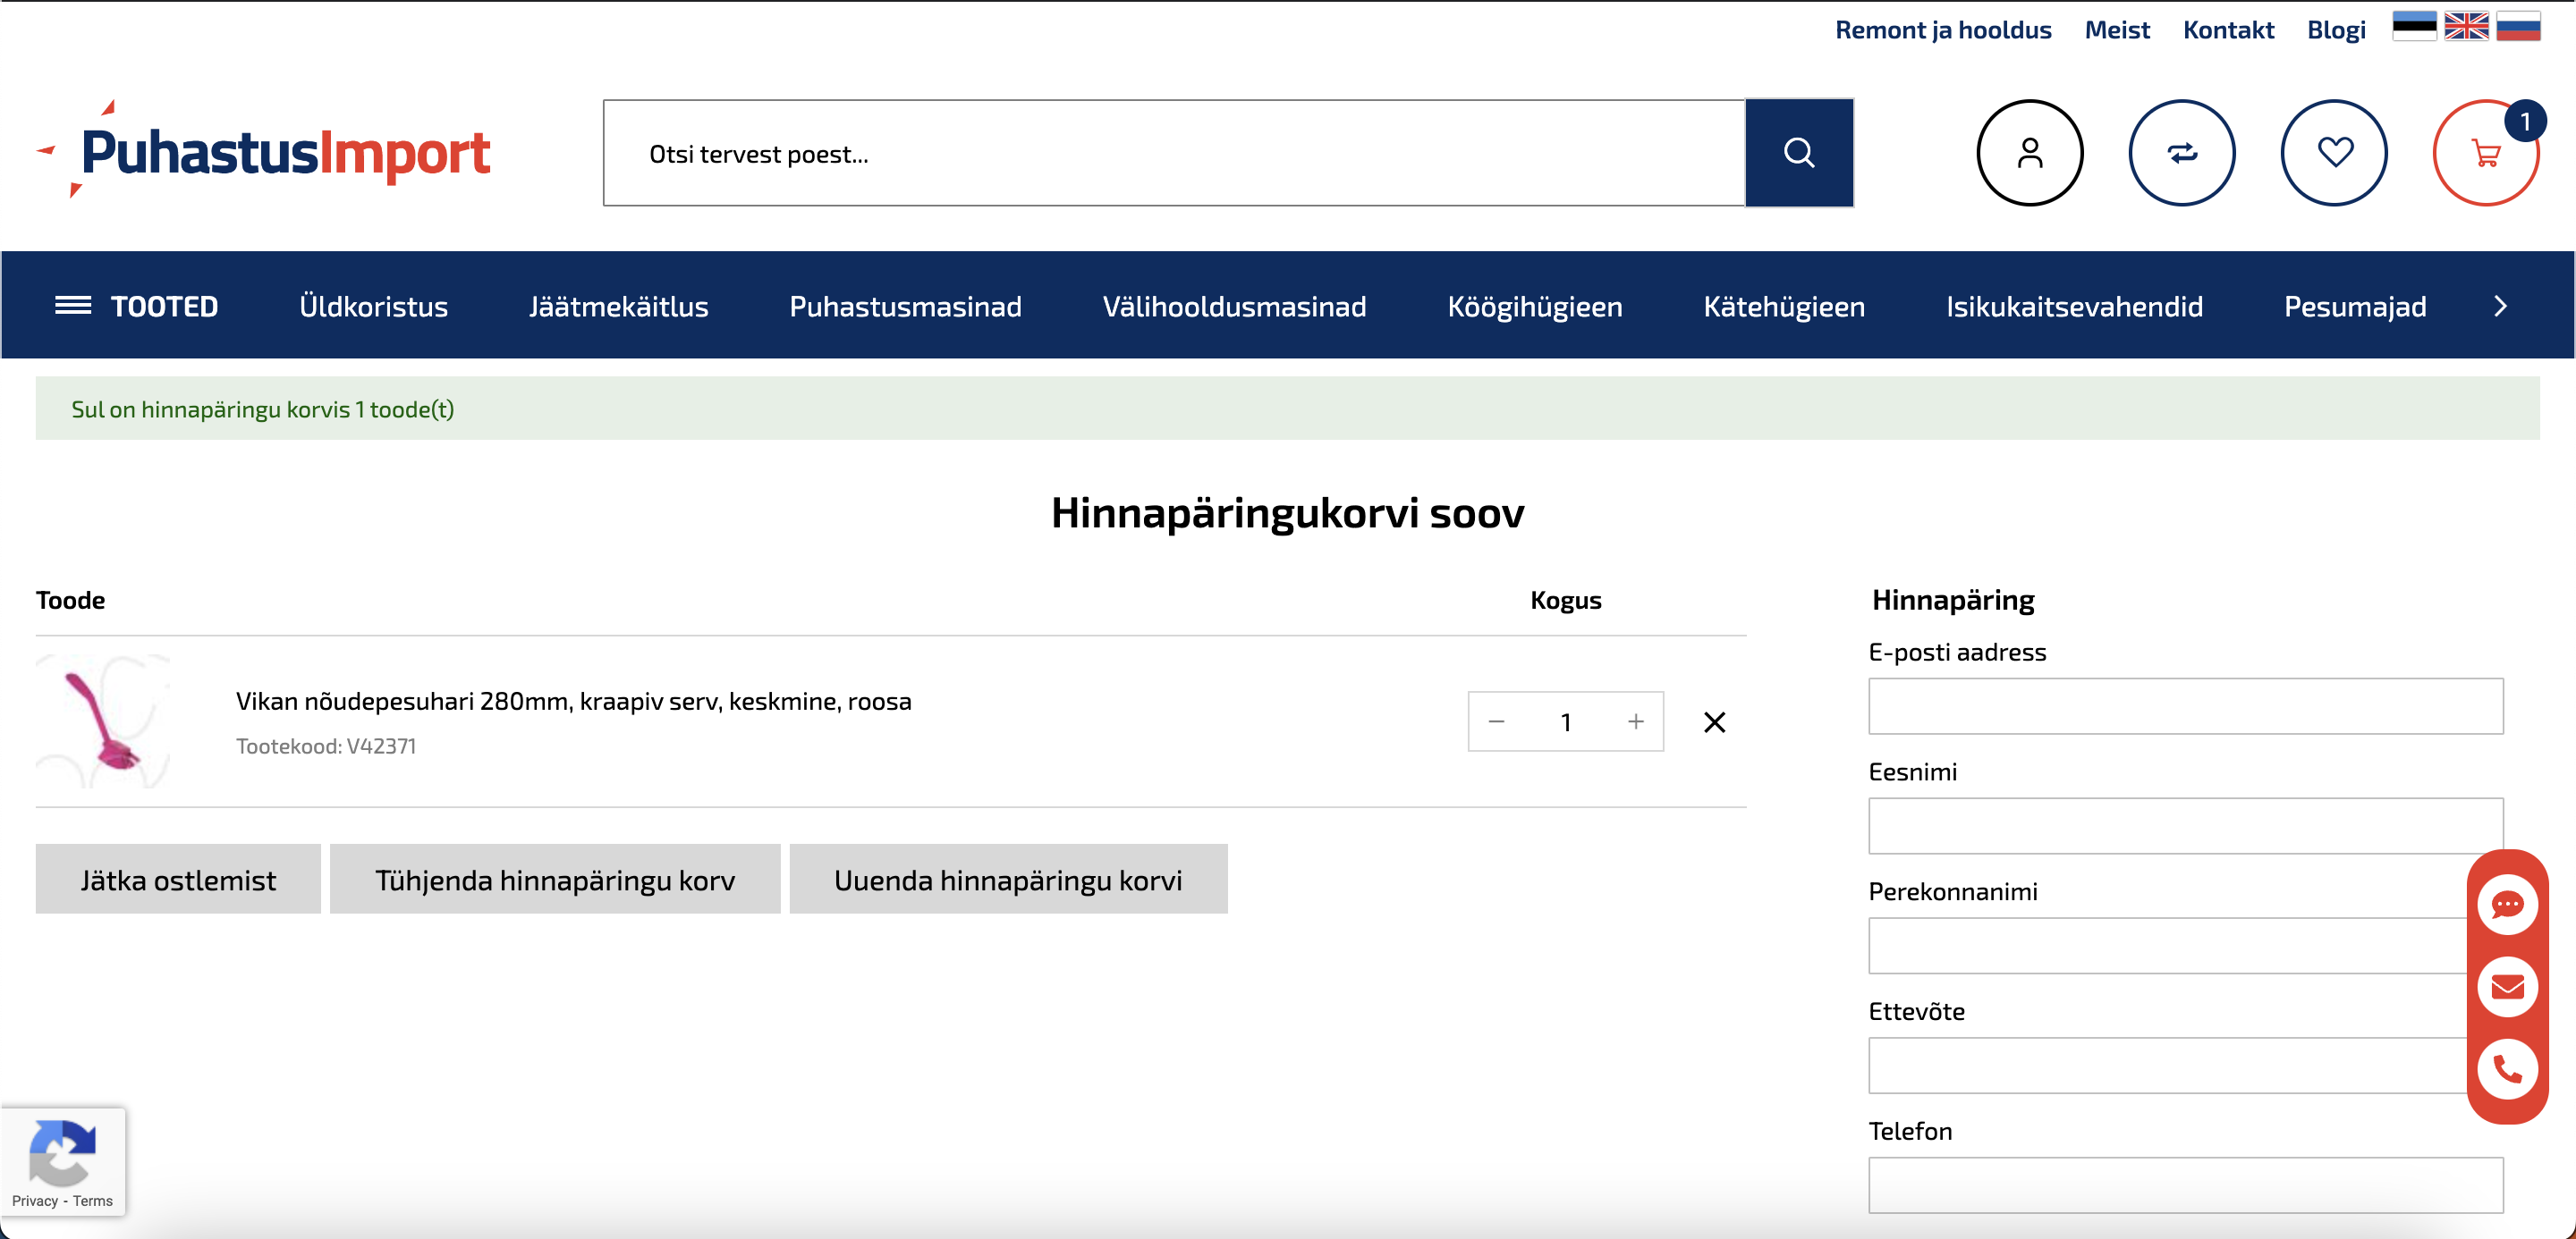Open the phone call contact icon
Screen dimensions: 2576x1239
tap(2507, 1069)
